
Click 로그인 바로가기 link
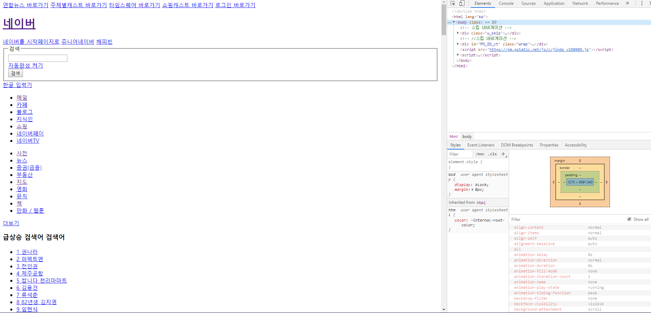(235, 5)
